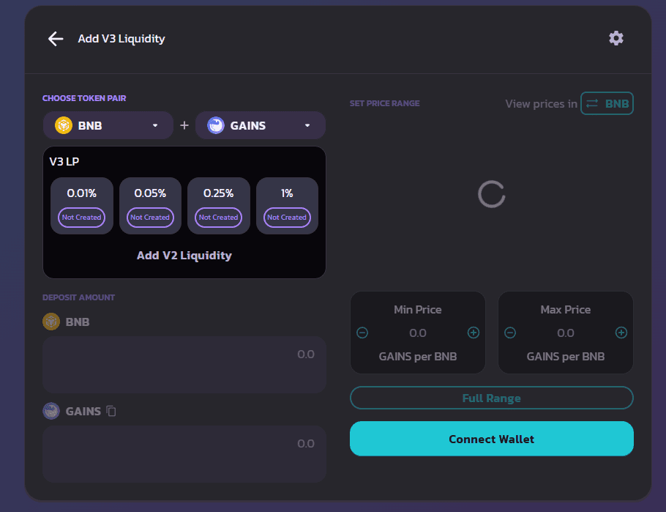
Task: Expand the BNB token dropdown arrow
Action: (x=155, y=125)
